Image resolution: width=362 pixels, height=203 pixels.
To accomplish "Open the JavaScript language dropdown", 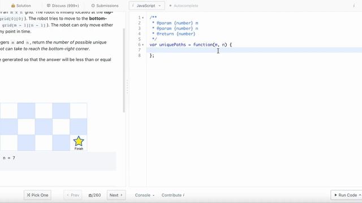I will coord(147,6).
